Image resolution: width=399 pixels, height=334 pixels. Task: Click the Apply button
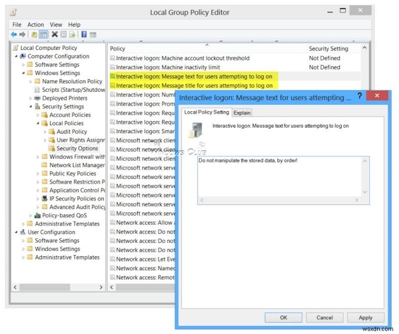(x=366, y=318)
